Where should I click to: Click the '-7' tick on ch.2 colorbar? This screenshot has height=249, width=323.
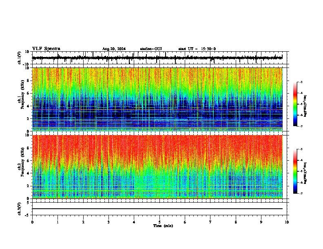click(301, 193)
